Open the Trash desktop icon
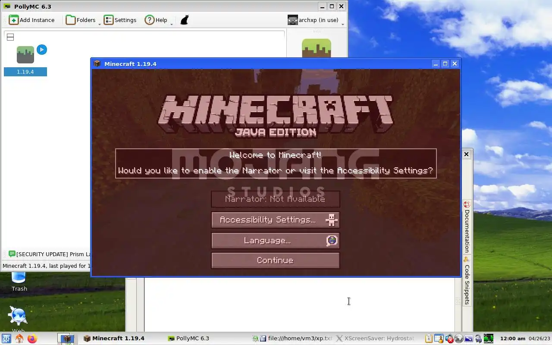Image resolution: width=552 pixels, height=345 pixels. click(19, 282)
